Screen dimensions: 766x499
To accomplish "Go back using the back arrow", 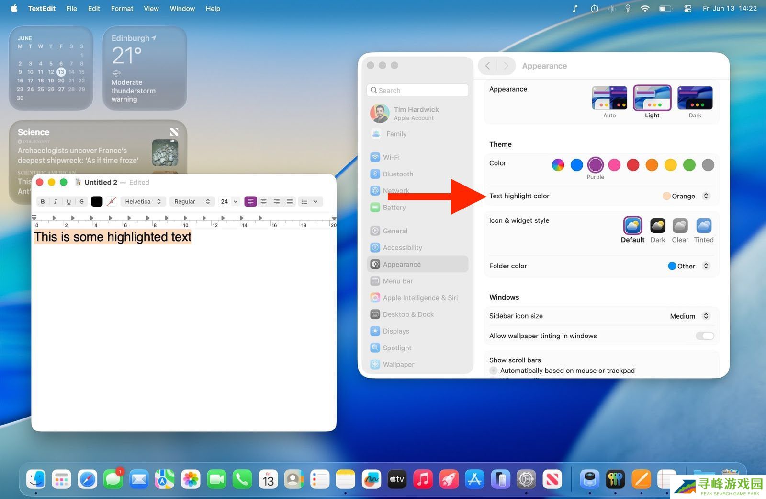I will pos(487,66).
